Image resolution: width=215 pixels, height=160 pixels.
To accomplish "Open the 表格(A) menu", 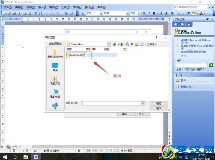I will (77, 7).
